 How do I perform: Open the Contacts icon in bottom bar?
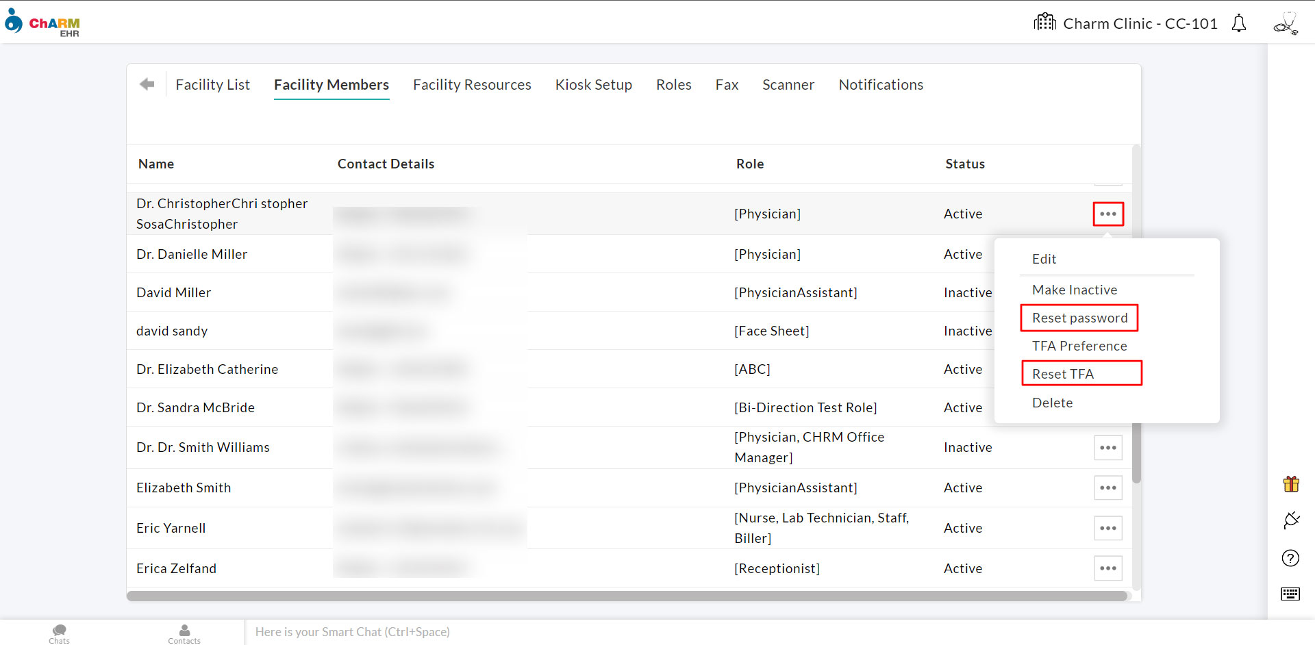184,633
